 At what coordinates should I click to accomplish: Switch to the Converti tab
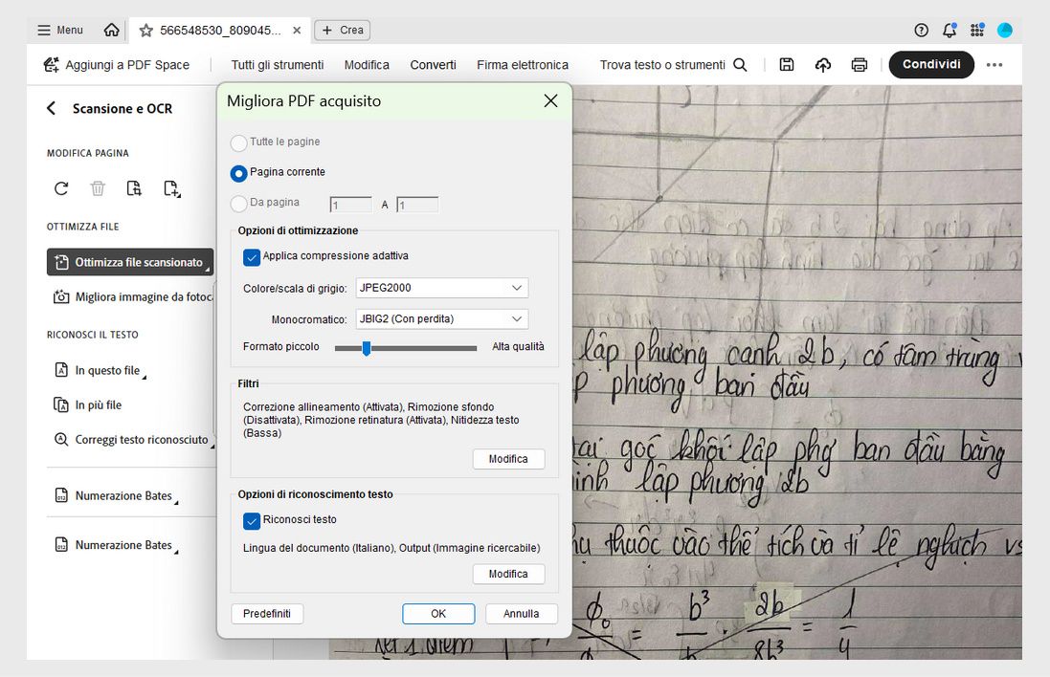pos(433,64)
